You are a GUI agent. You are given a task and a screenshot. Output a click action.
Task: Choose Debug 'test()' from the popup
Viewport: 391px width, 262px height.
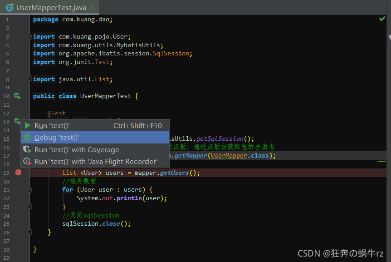click(95, 138)
